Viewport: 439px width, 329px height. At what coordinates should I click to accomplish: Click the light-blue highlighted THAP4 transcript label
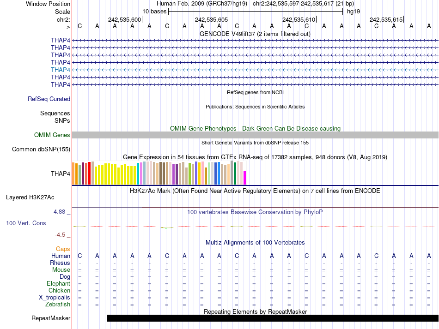pos(61,70)
